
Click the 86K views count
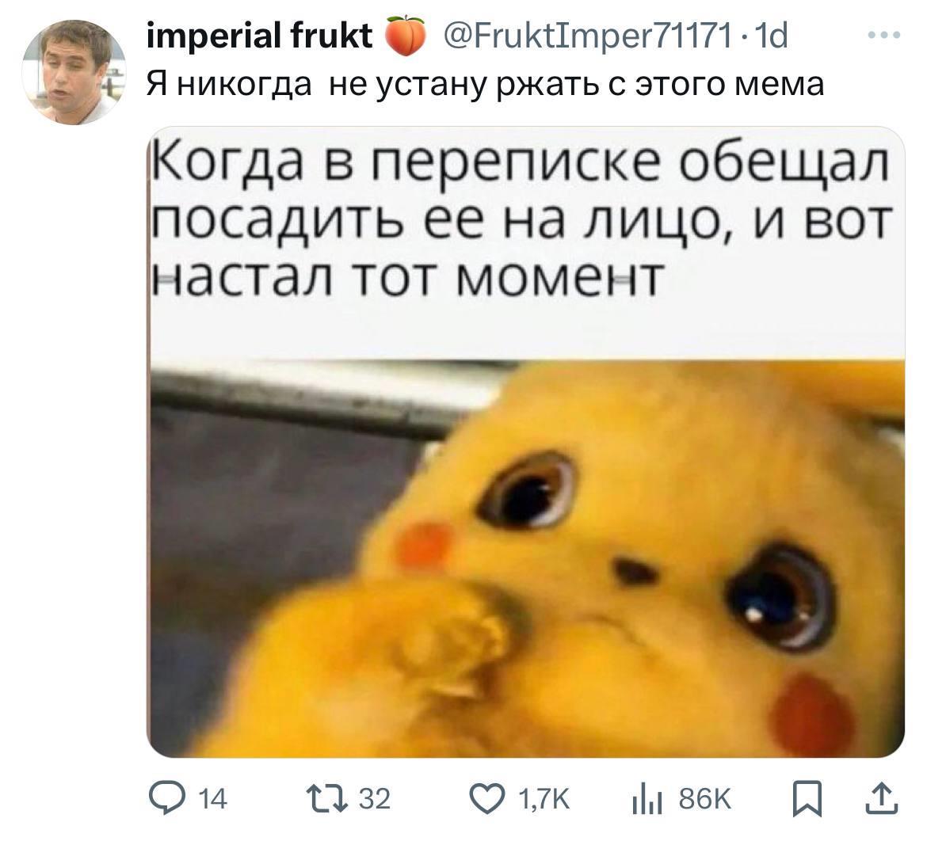coord(704,799)
